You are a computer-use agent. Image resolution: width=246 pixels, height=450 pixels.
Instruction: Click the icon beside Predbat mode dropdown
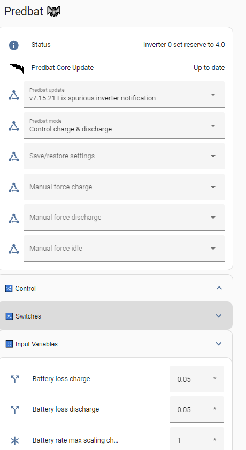pyautogui.click(x=13, y=126)
